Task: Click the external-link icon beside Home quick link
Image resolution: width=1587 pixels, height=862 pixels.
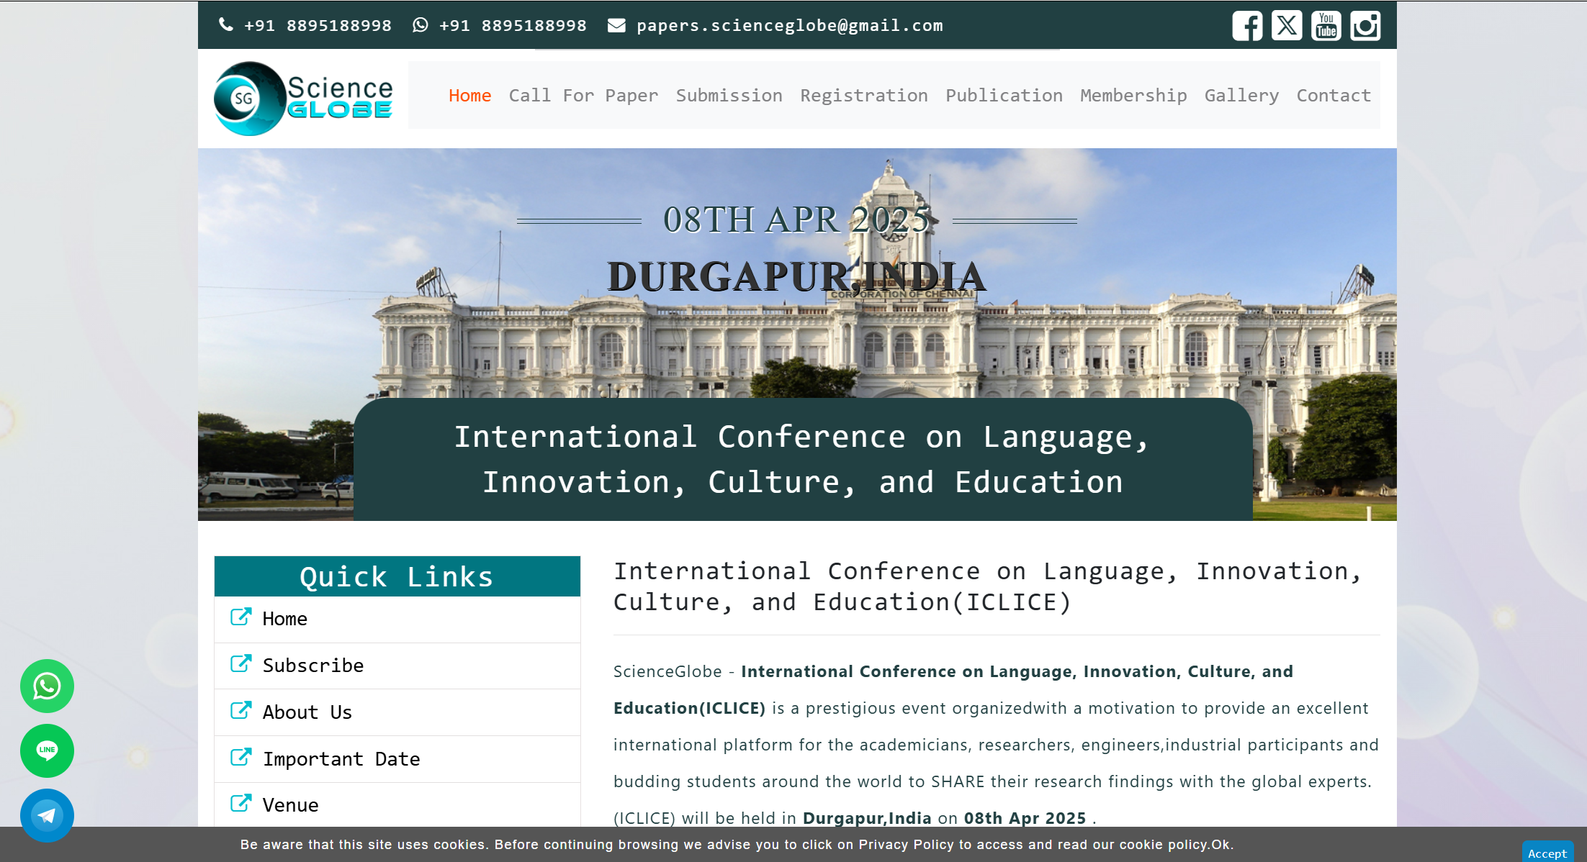Action: 240,617
